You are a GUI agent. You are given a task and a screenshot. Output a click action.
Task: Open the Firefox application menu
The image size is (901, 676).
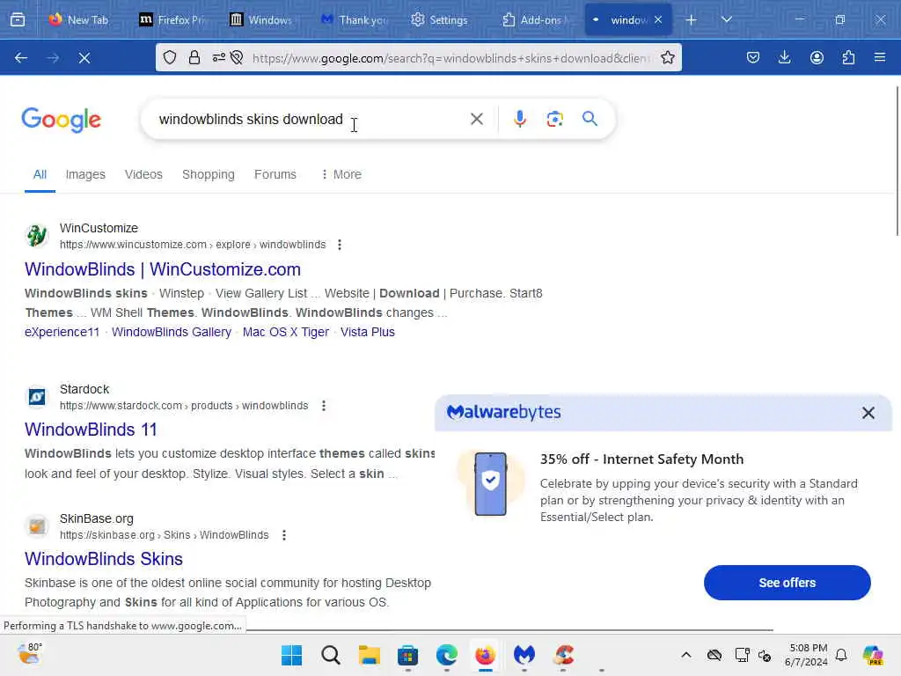tap(880, 57)
